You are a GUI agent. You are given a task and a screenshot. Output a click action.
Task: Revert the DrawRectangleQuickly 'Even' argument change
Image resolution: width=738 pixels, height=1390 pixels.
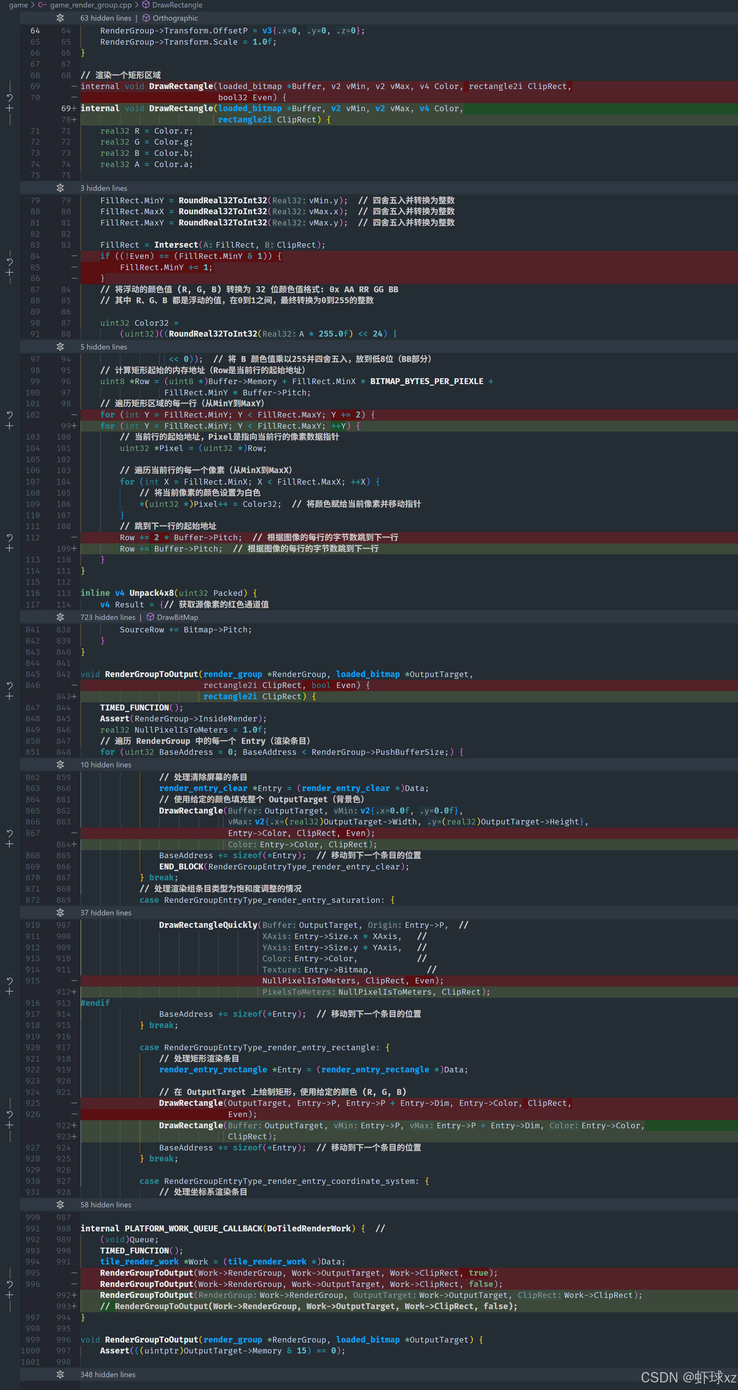[x=10, y=981]
